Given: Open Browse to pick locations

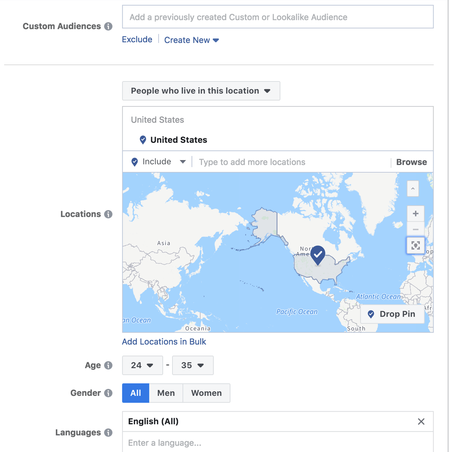Looking at the screenshot, I should [x=412, y=162].
